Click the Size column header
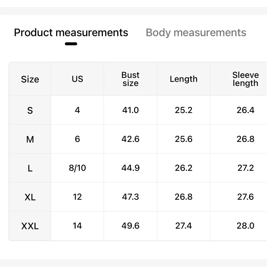Viewport: 267px width, 267px height. (30, 79)
